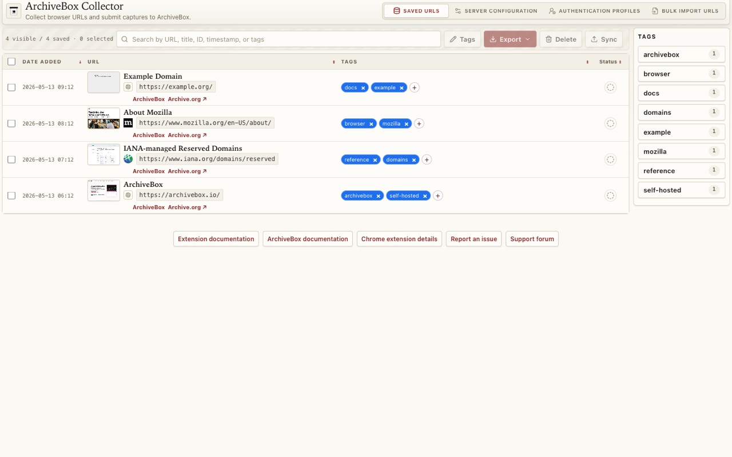Check the ArchiveBox row checkbox

click(x=11, y=195)
